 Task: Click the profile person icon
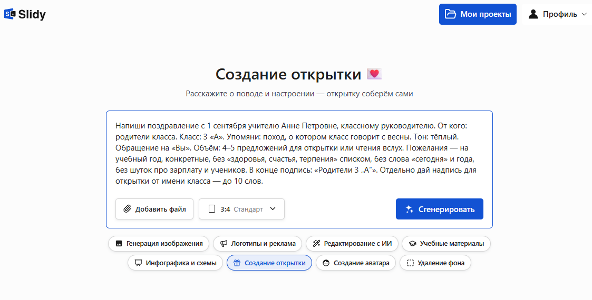pyautogui.click(x=533, y=14)
